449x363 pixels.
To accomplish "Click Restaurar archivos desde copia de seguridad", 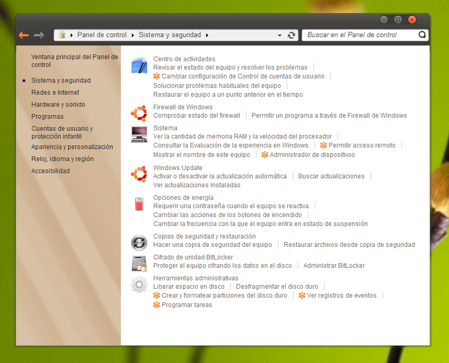I will coord(349,245).
